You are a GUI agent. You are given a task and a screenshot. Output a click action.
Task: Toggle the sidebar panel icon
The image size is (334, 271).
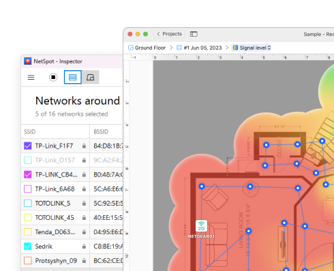pos(194,34)
